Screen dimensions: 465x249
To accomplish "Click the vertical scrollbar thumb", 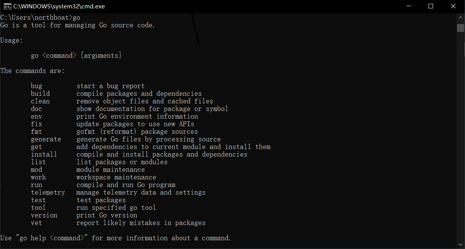I will (x=460, y=28).
